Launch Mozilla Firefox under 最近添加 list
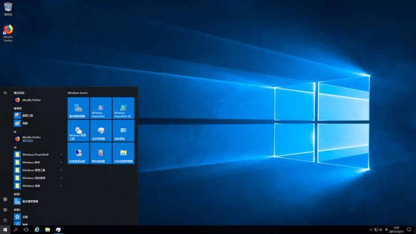The height and width of the screenshot is (234, 416). pyautogui.click(x=38, y=100)
